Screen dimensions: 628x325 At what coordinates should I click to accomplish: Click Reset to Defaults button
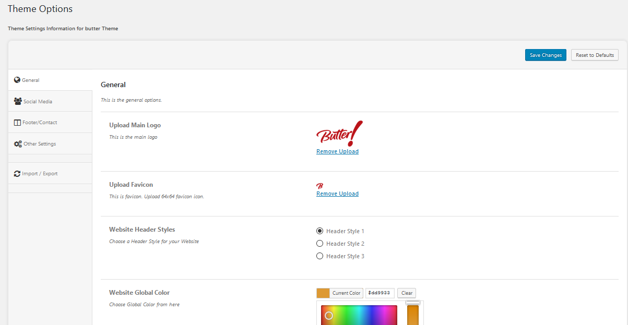tap(595, 55)
